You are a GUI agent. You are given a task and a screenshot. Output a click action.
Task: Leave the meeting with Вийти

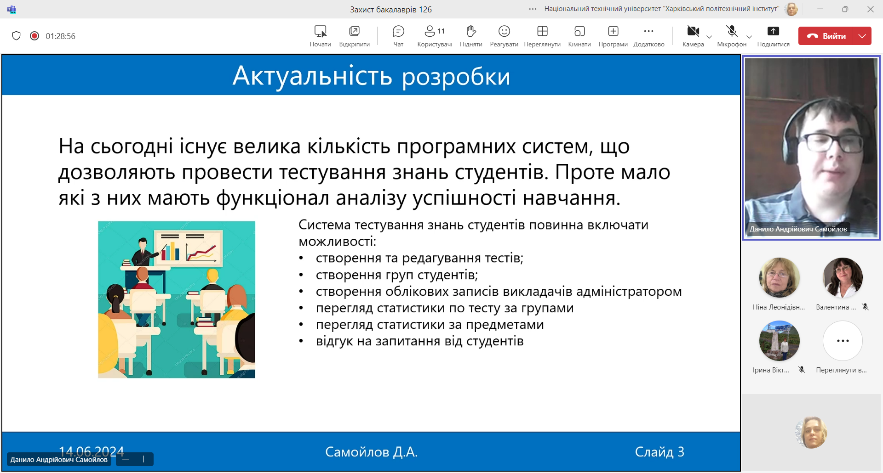826,36
